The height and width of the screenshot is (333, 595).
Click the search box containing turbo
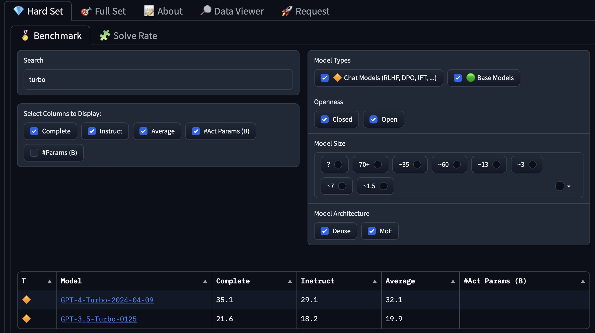tap(158, 79)
